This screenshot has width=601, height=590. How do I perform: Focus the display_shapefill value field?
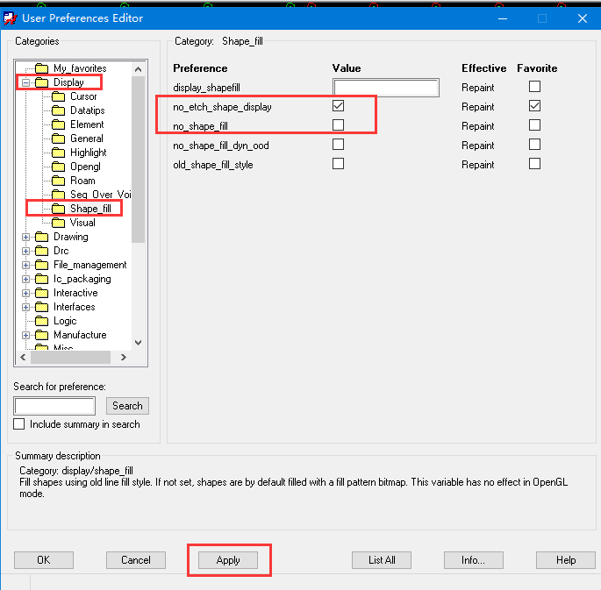pyautogui.click(x=386, y=88)
